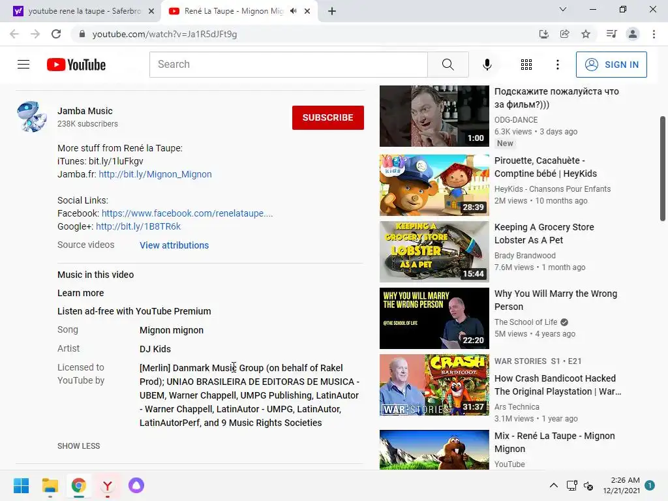Focus the YouTube Search field
Screen dimensions: 668x501
click(x=288, y=65)
